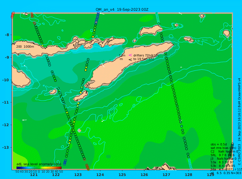Click longitude axis label 128
242x179 pixels.
pos(188,175)
